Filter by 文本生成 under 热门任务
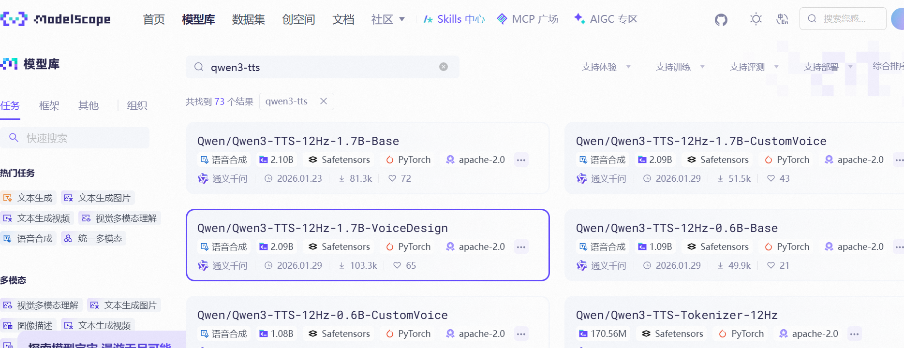 pyautogui.click(x=28, y=198)
